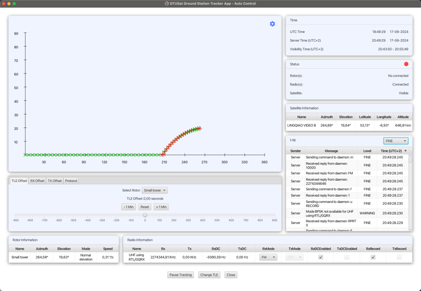This screenshot has width=421, height=291.
Task: Open the Protocol tab
Action: coord(71,181)
